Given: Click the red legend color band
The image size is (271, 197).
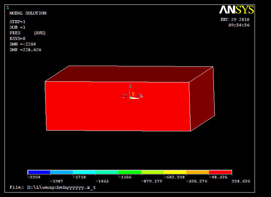Looking at the screenshot, I should (x=220, y=172).
